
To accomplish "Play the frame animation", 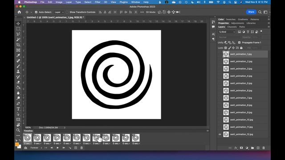I will [57, 148].
